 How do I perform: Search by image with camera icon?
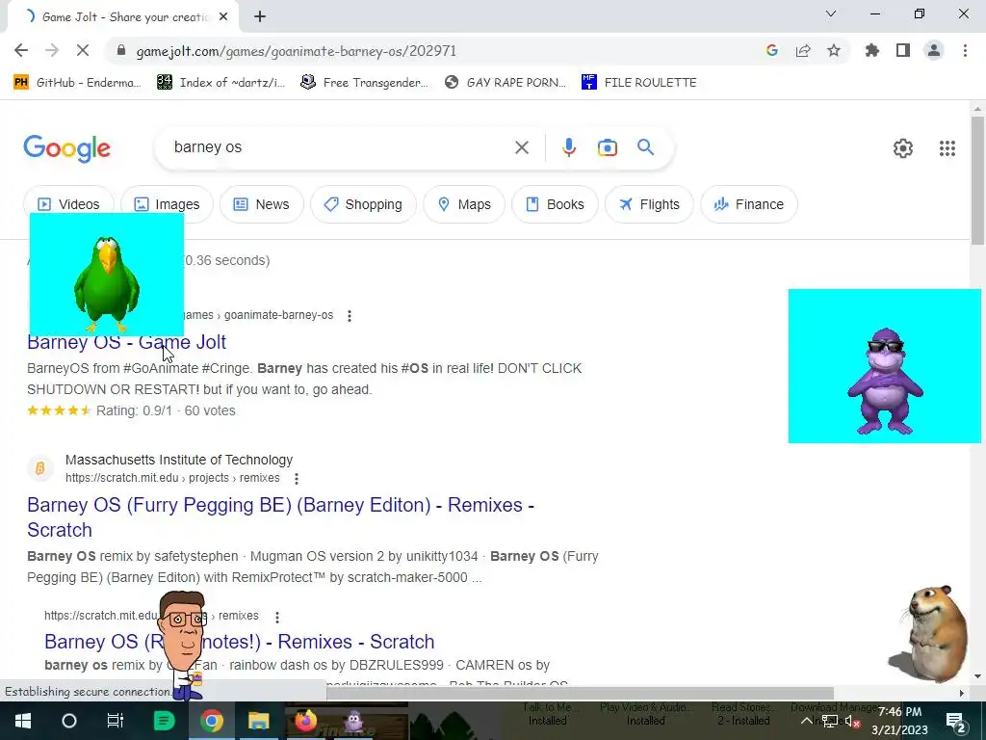pyautogui.click(x=608, y=147)
